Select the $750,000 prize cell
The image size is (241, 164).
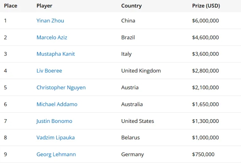pyautogui.click(x=203, y=154)
